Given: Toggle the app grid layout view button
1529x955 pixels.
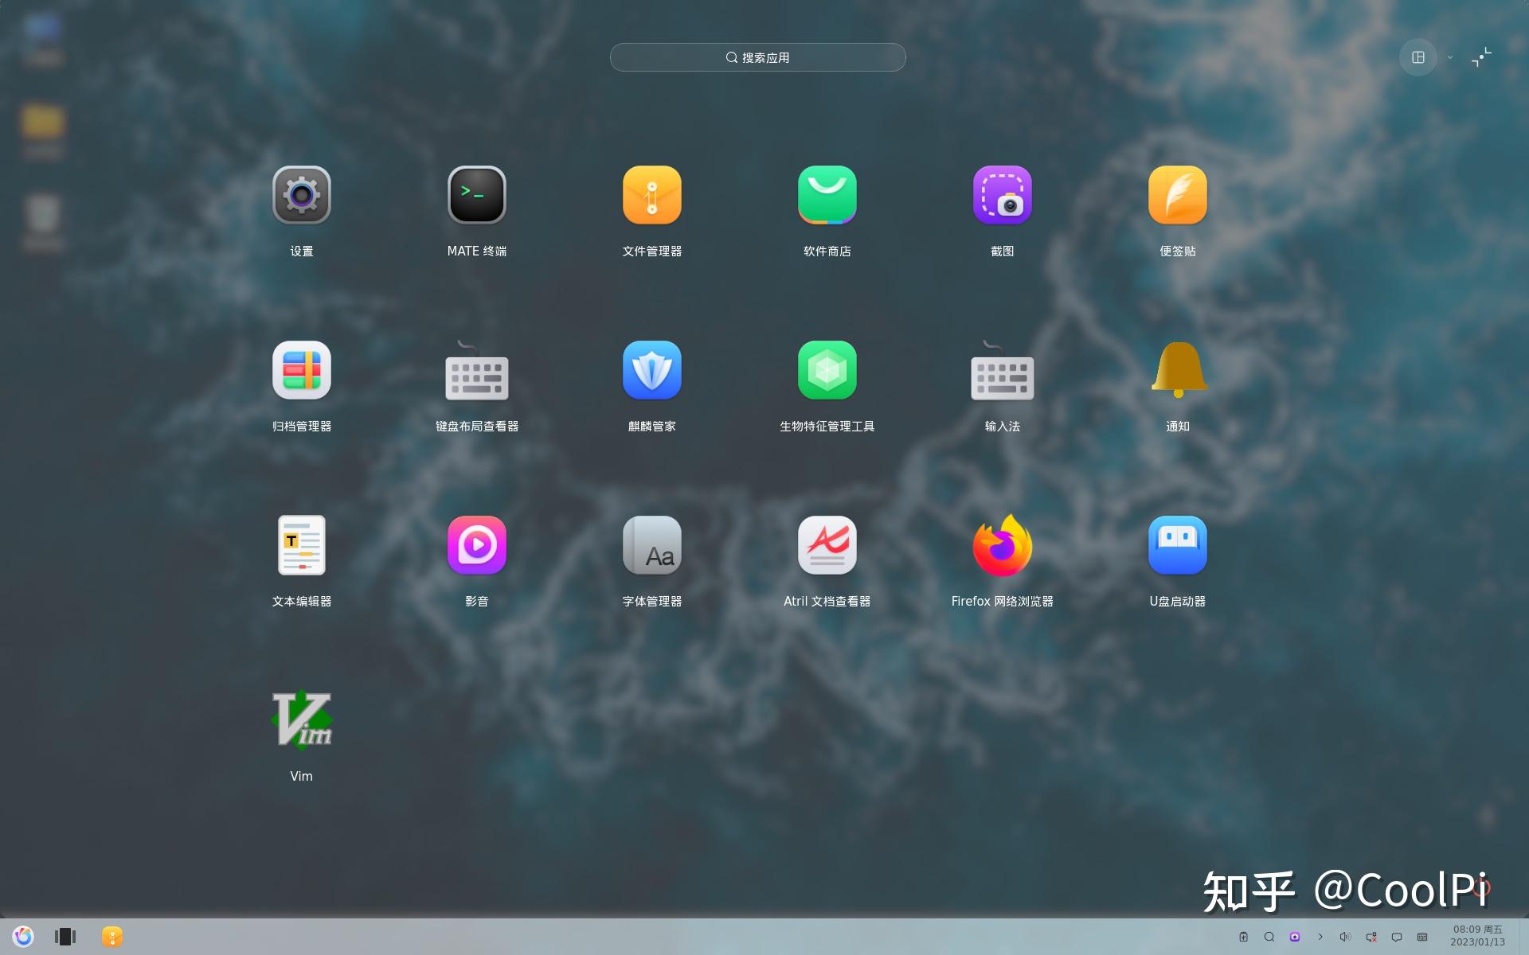Looking at the screenshot, I should 1418,57.
